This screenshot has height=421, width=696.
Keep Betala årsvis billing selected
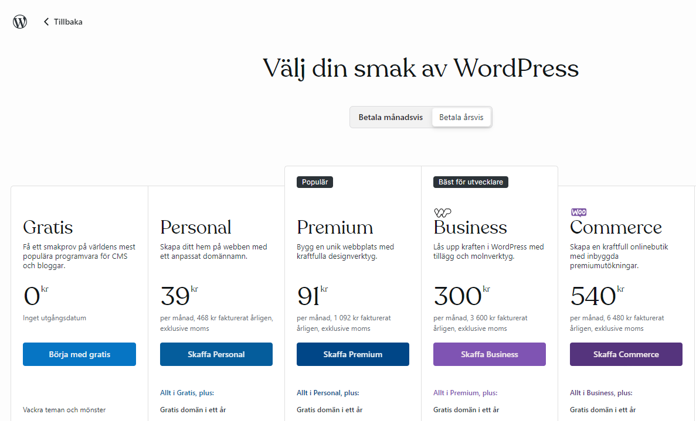(461, 117)
